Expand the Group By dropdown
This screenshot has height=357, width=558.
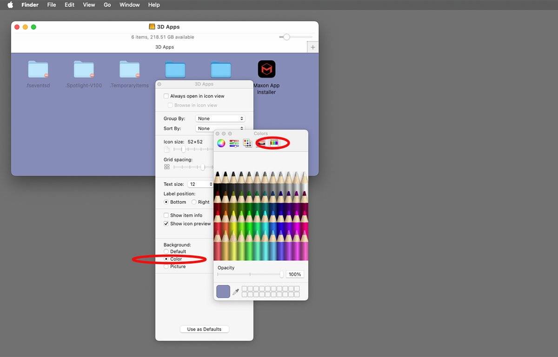point(219,119)
